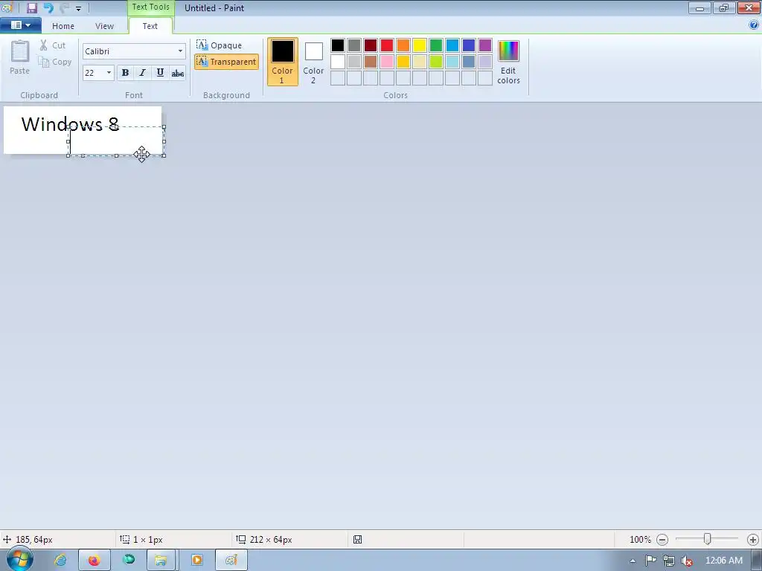Select the Text ribbon tab
Image resolution: width=762 pixels, height=571 pixels.
coord(150,26)
